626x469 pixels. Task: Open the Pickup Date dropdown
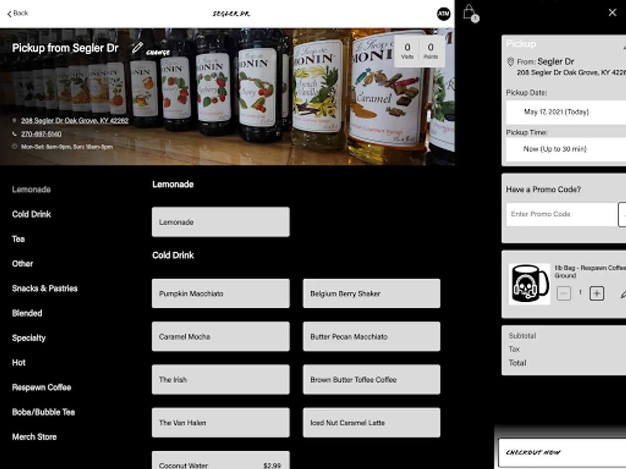[x=566, y=112]
